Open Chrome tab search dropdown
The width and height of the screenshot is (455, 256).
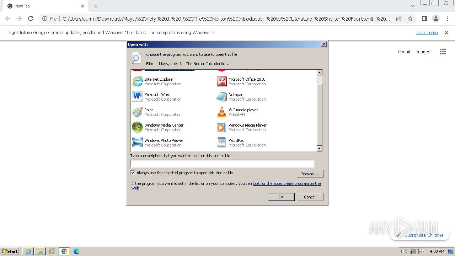pos(413,6)
